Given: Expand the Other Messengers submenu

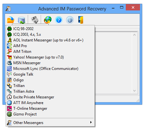Looking at the screenshot, I should [x=50, y=122].
